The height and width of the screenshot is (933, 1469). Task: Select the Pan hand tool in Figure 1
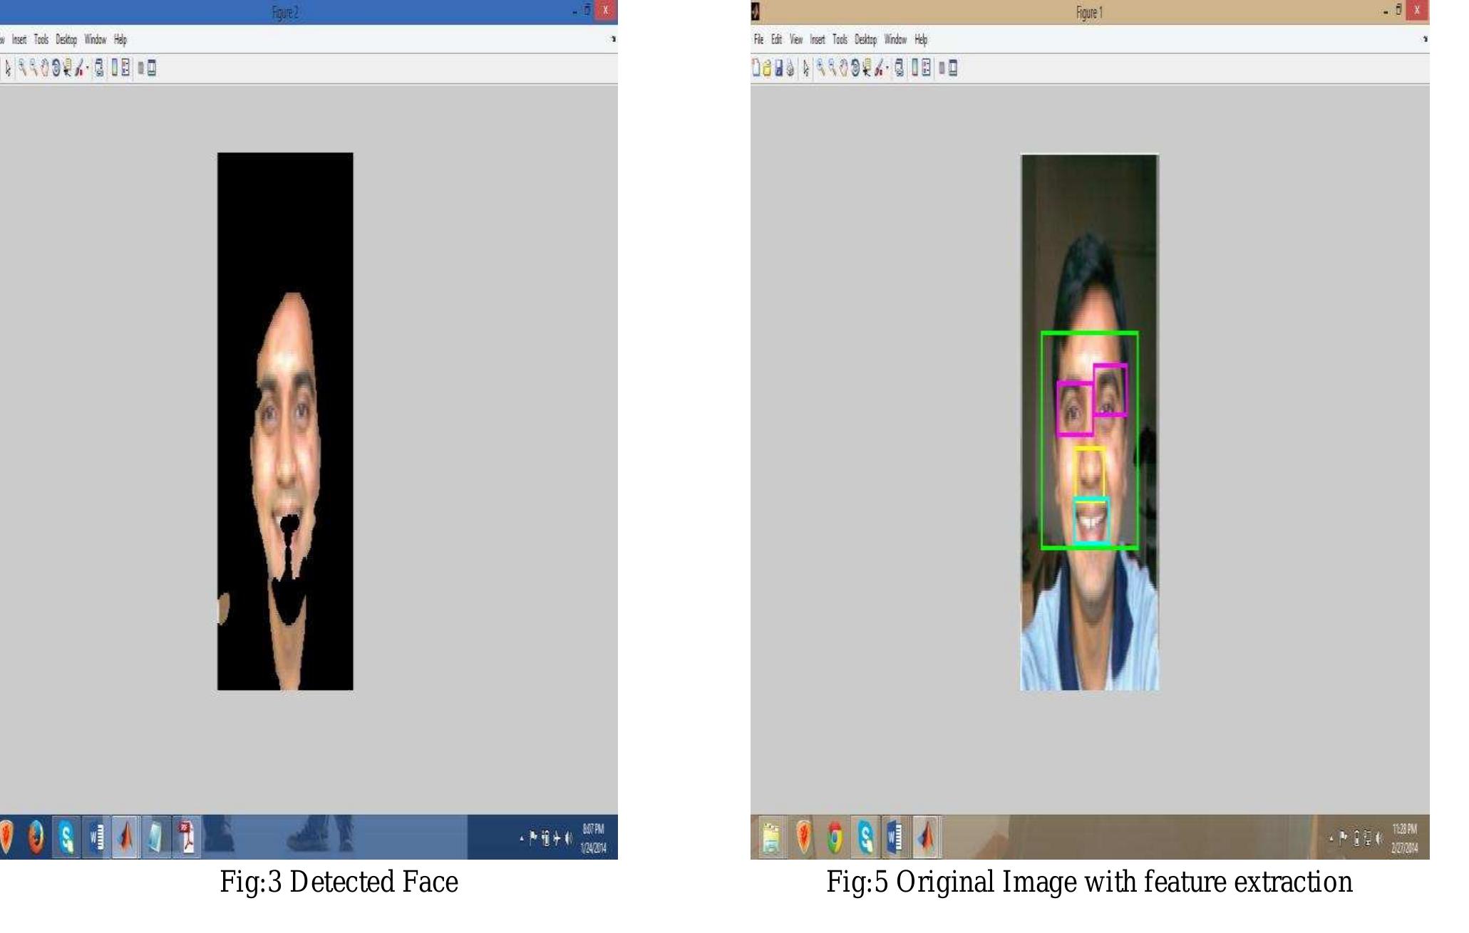844,68
